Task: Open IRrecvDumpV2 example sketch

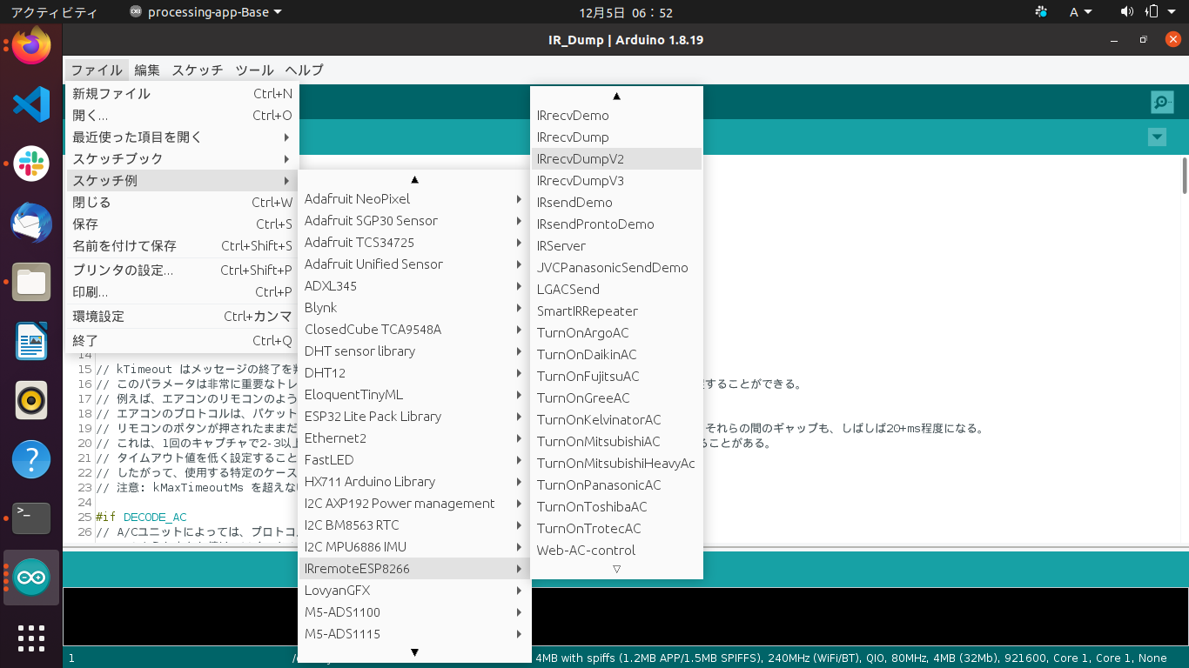Action: (616, 159)
